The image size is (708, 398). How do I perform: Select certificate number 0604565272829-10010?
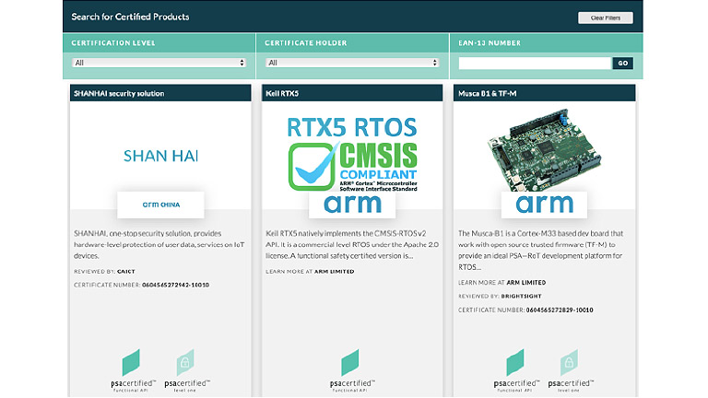560,310
